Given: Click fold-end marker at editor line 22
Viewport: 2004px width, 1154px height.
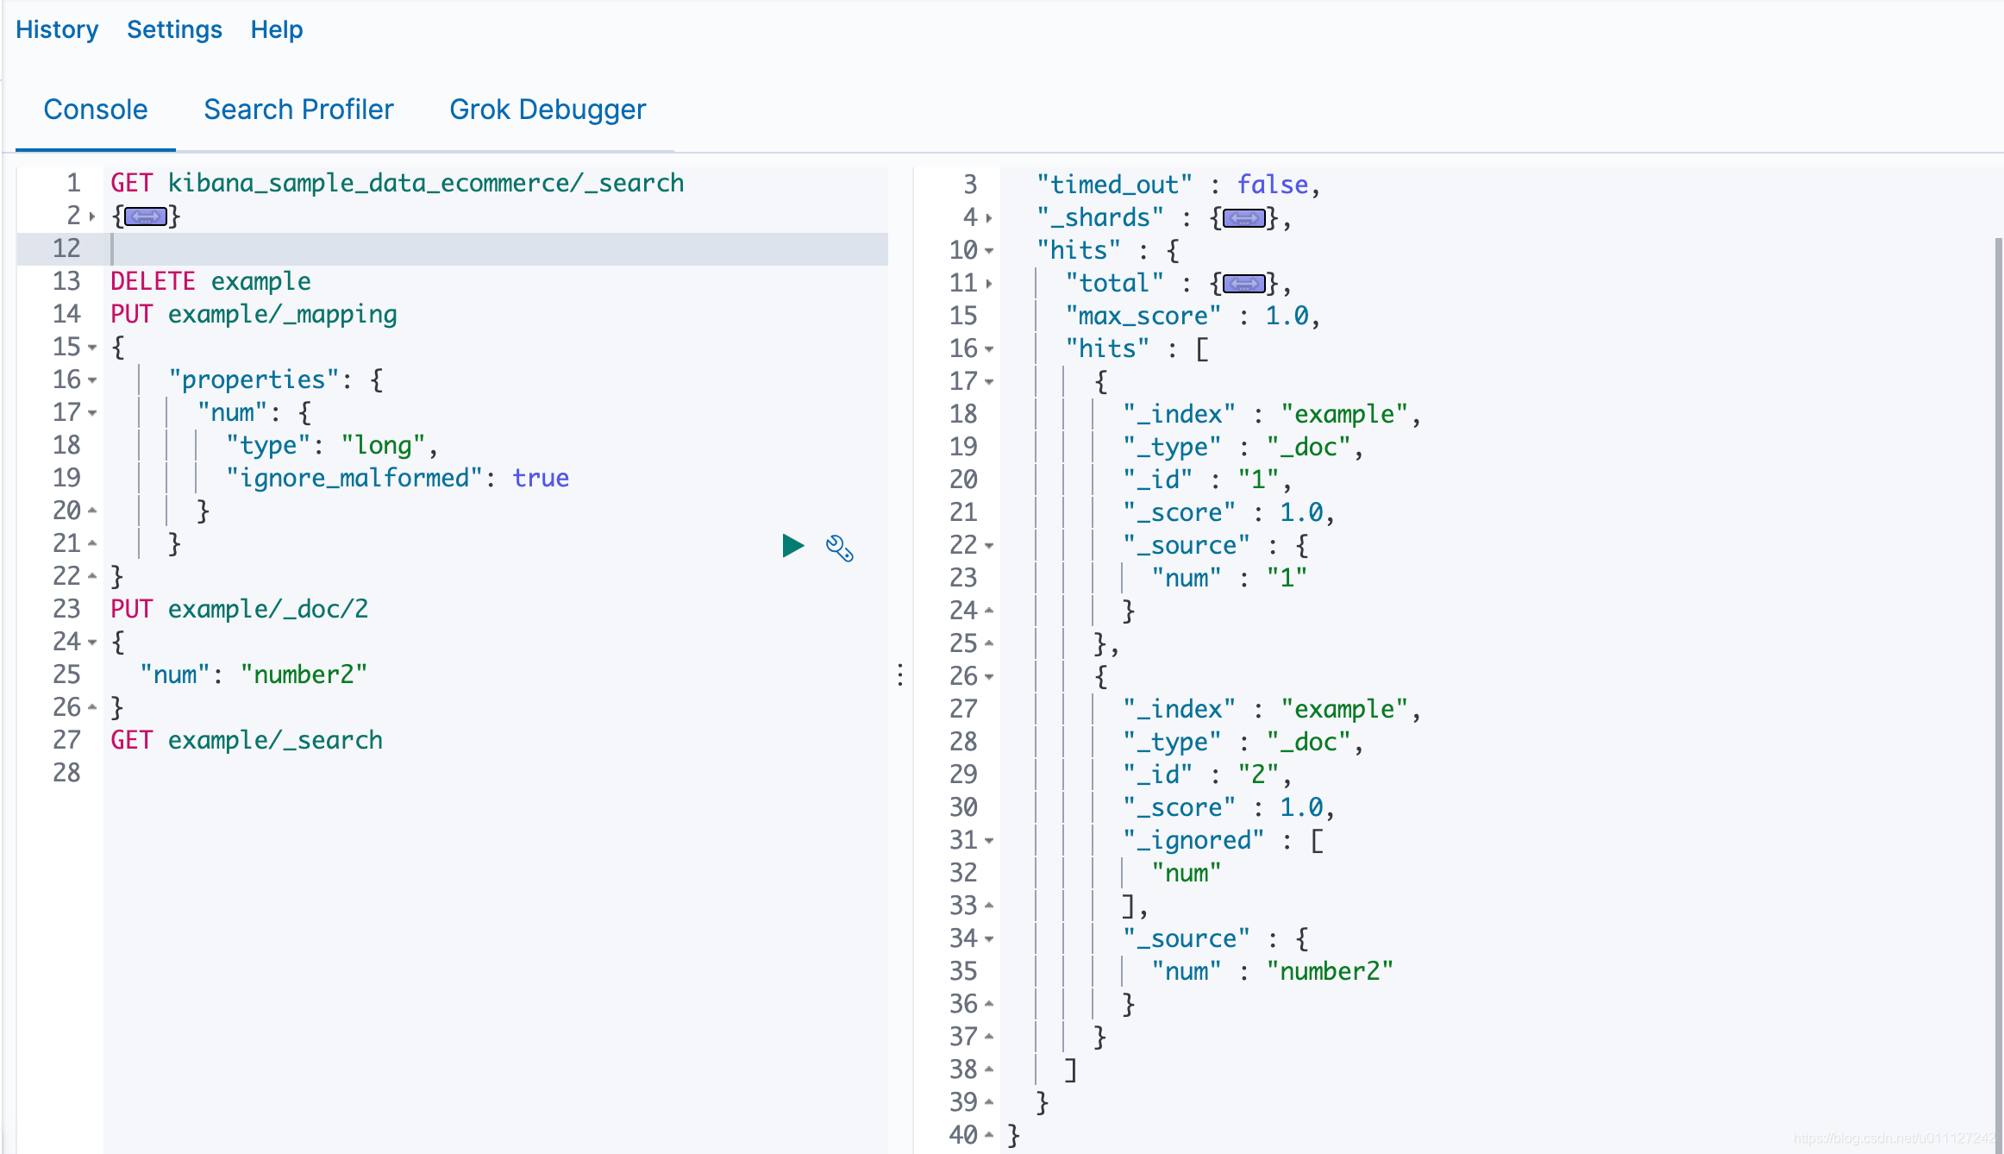Looking at the screenshot, I should tap(92, 577).
